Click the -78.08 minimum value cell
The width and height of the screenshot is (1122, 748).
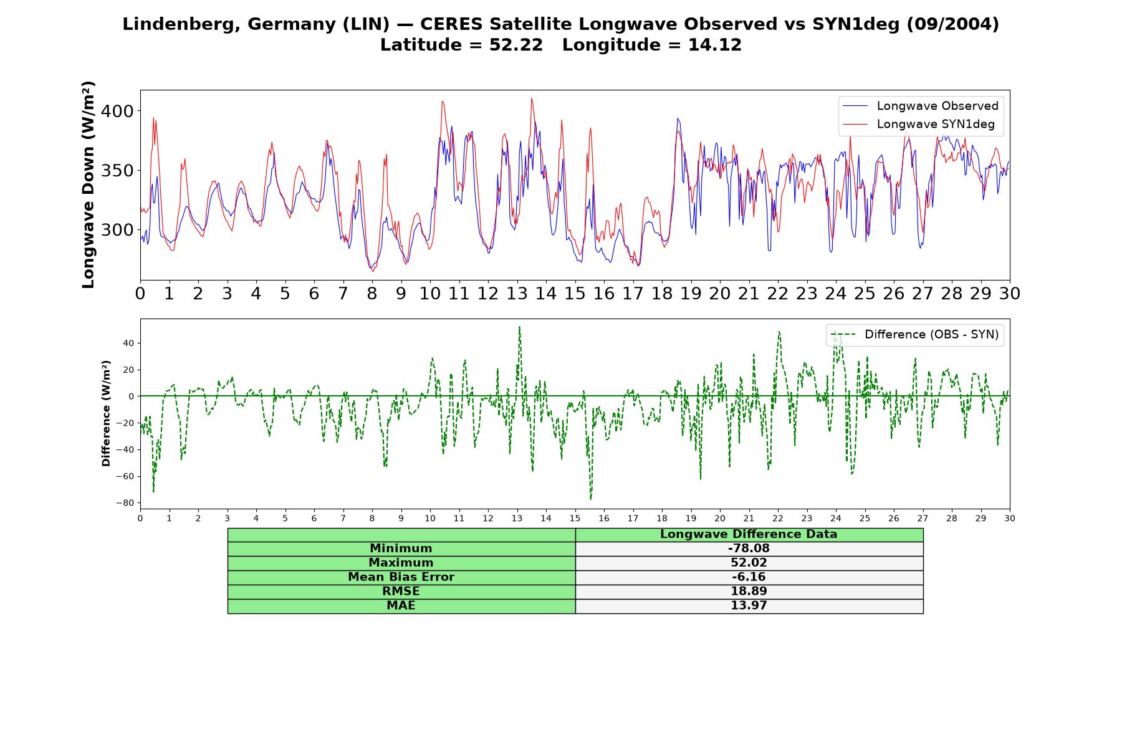tap(749, 549)
